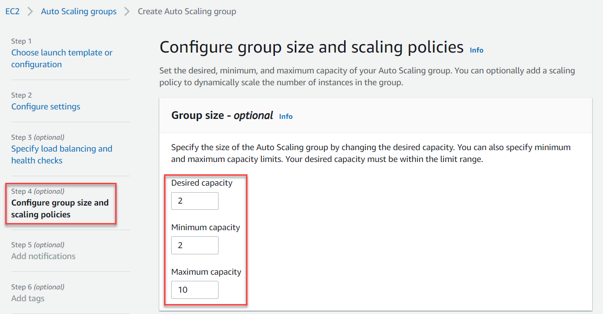Click the Desired capacity label

pos(201,183)
